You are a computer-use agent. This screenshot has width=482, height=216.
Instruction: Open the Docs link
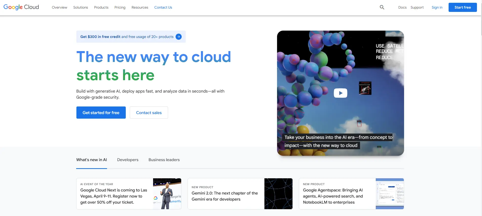[x=402, y=7]
